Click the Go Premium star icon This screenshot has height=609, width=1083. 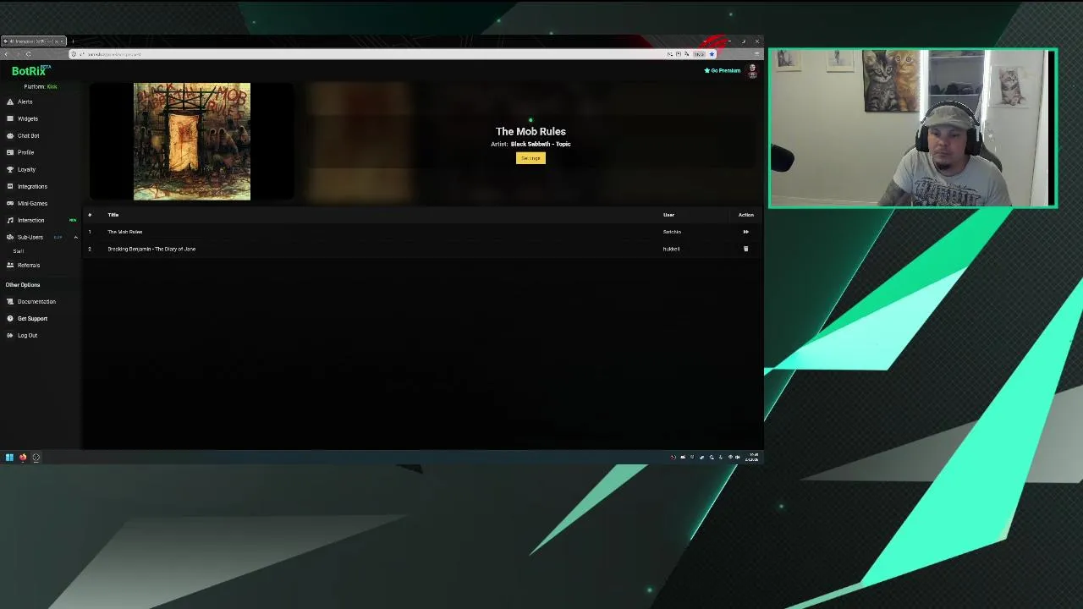706,70
